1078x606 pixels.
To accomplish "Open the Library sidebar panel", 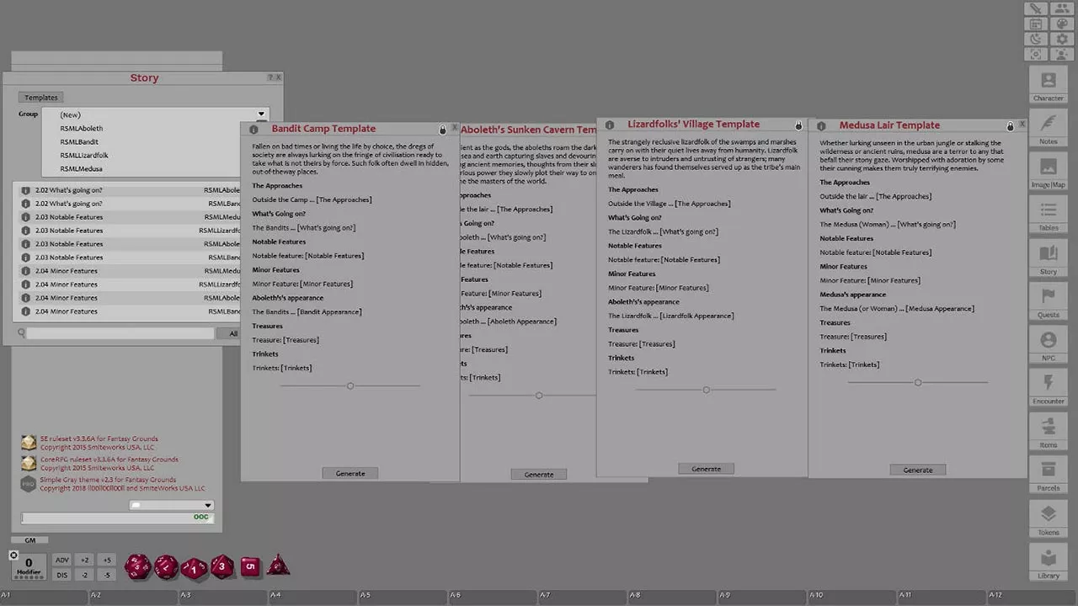I will pyautogui.click(x=1049, y=562).
